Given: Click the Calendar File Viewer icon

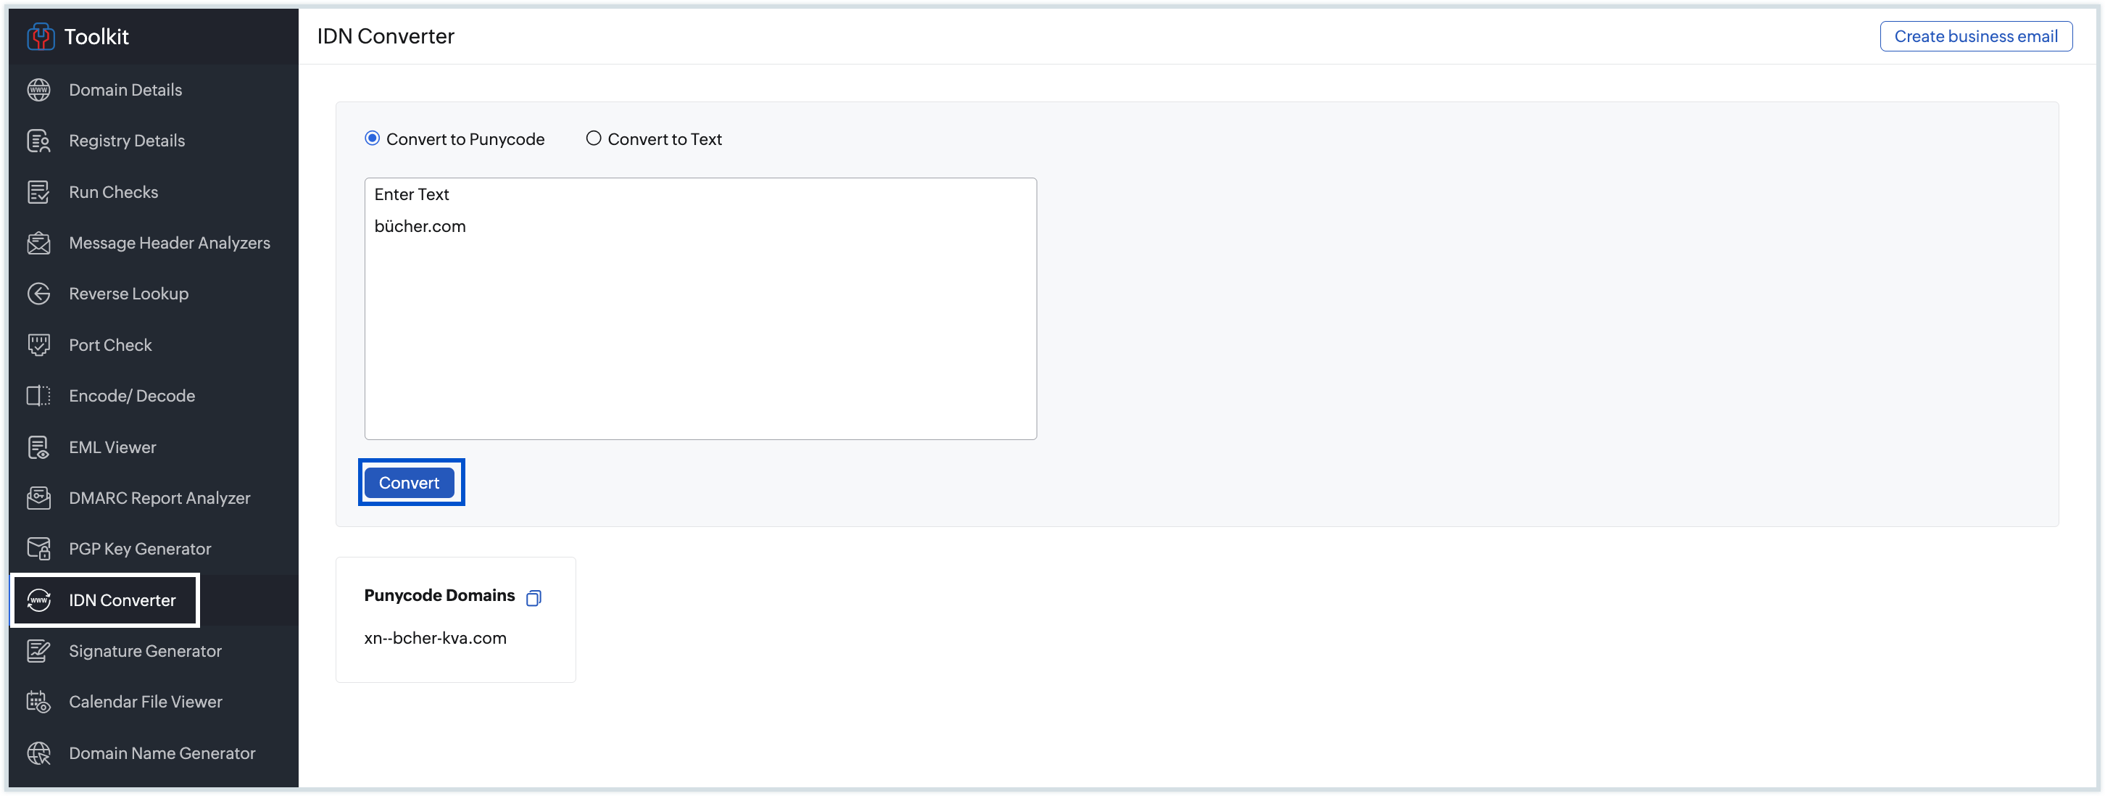Looking at the screenshot, I should click(x=38, y=701).
